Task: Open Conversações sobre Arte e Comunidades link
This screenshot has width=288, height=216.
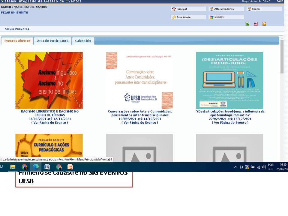Action: pos(140,113)
